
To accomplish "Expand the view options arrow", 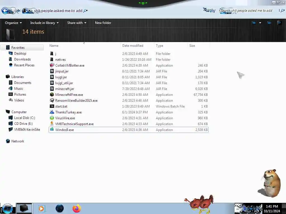I will click(260, 23).
